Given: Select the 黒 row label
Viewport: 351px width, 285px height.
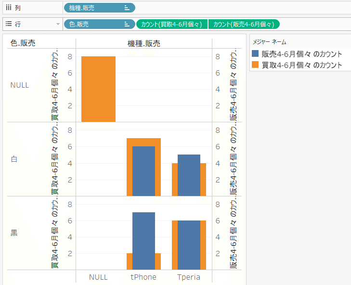Looking at the screenshot, I should point(14,233).
